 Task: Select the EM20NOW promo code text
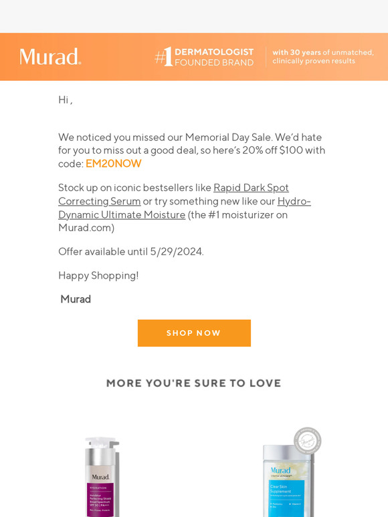pyautogui.click(x=113, y=164)
